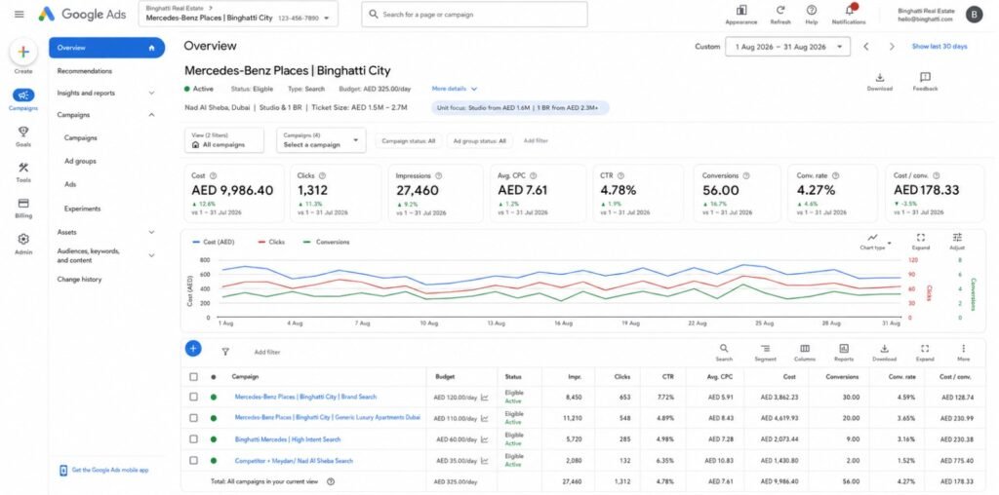Open the account selector dropdown
The width and height of the screenshot is (999, 495).
tap(238, 14)
